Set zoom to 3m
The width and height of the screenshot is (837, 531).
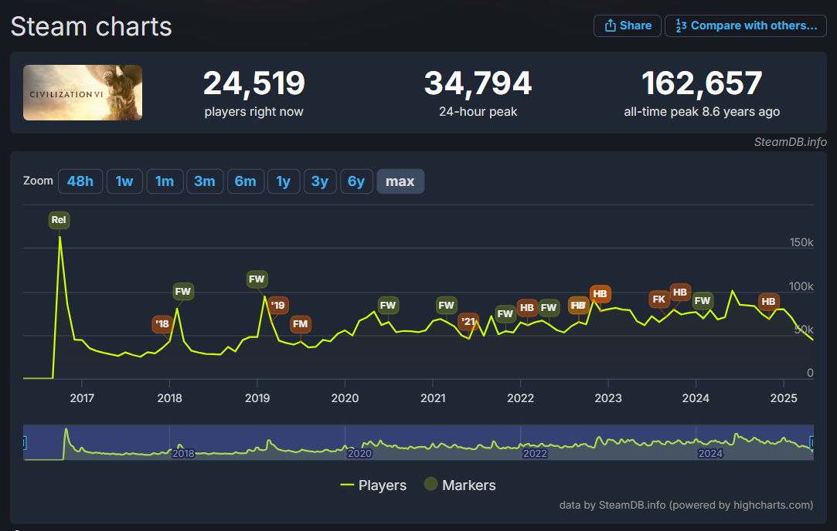[205, 181]
